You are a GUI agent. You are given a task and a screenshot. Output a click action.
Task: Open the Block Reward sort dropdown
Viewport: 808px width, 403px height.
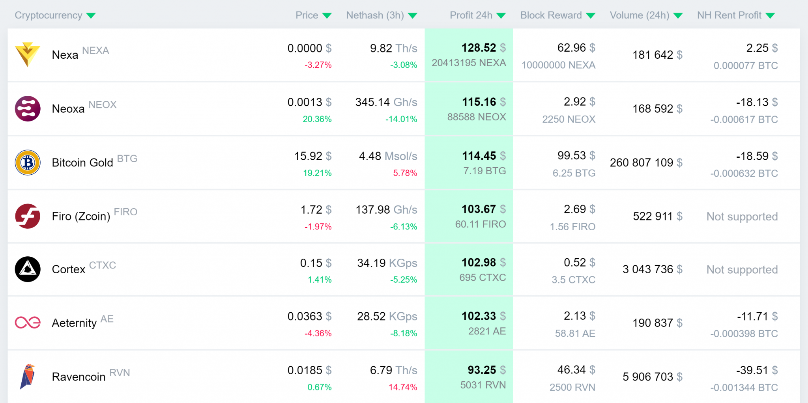[591, 15]
